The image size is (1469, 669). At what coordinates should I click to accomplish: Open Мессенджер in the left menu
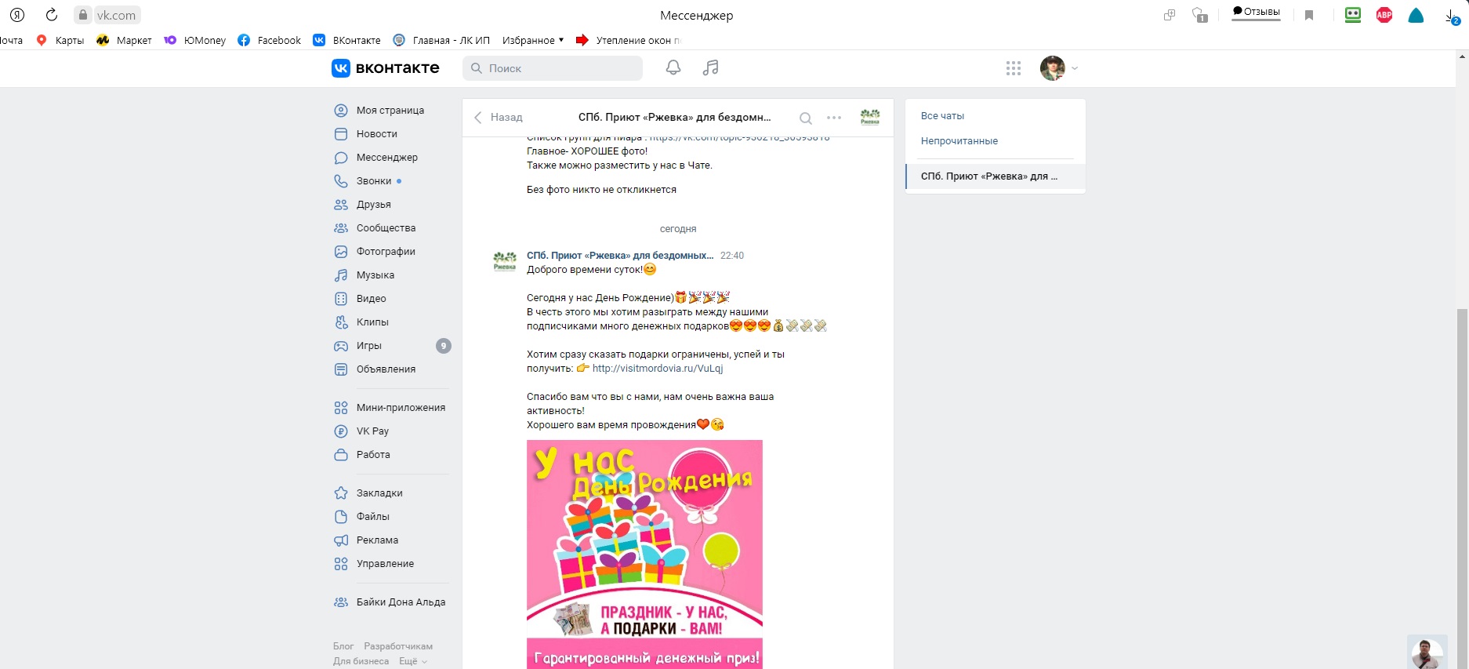tap(387, 158)
